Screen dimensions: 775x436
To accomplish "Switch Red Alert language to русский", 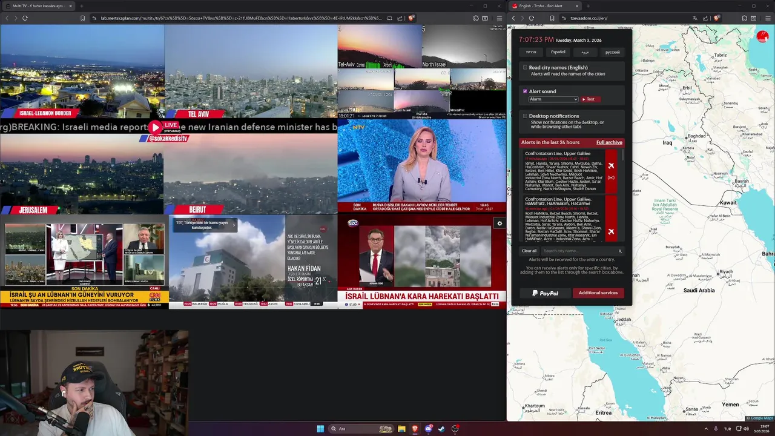I will (612, 52).
